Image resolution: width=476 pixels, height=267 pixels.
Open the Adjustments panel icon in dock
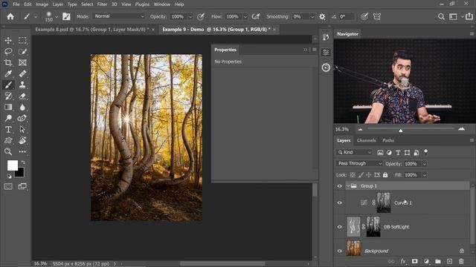click(x=326, y=53)
